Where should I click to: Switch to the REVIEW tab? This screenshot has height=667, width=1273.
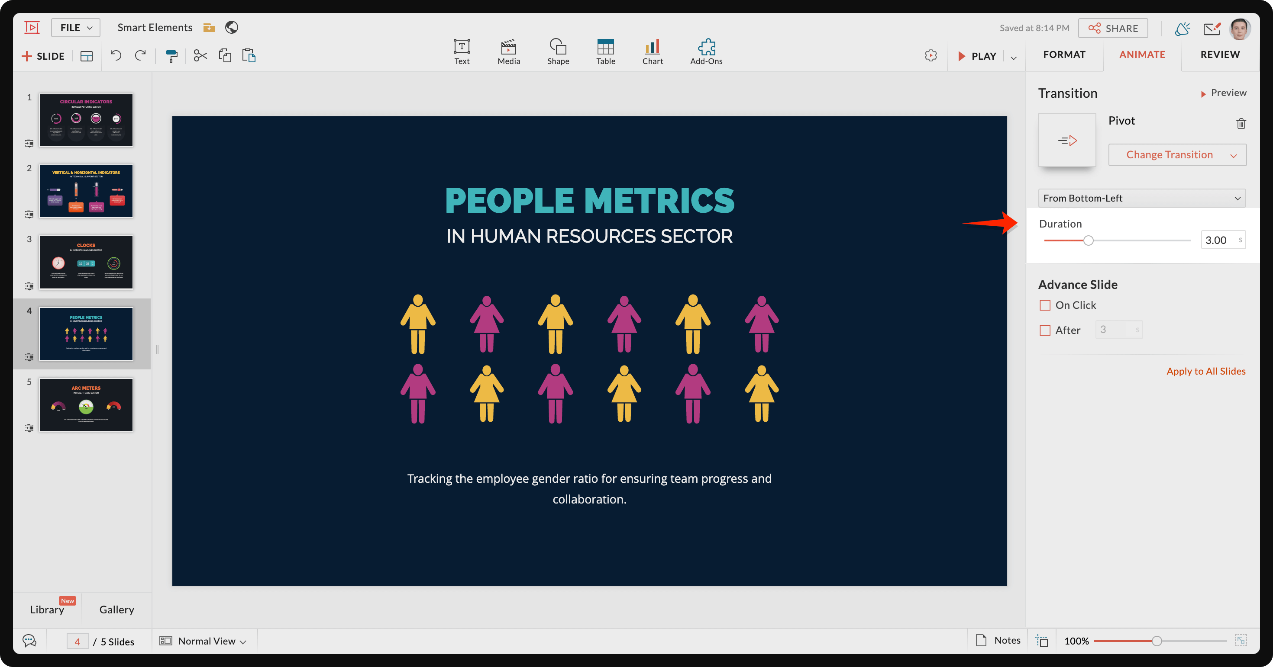click(x=1220, y=55)
